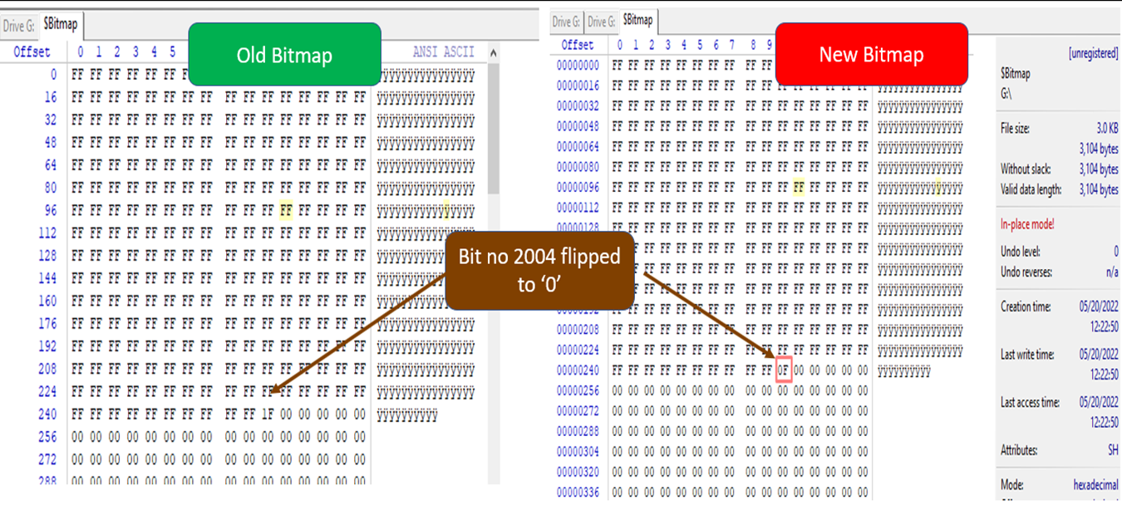The width and height of the screenshot is (1122, 505).
Task: Click the green Old Bitmap label
Action: click(284, 55)
